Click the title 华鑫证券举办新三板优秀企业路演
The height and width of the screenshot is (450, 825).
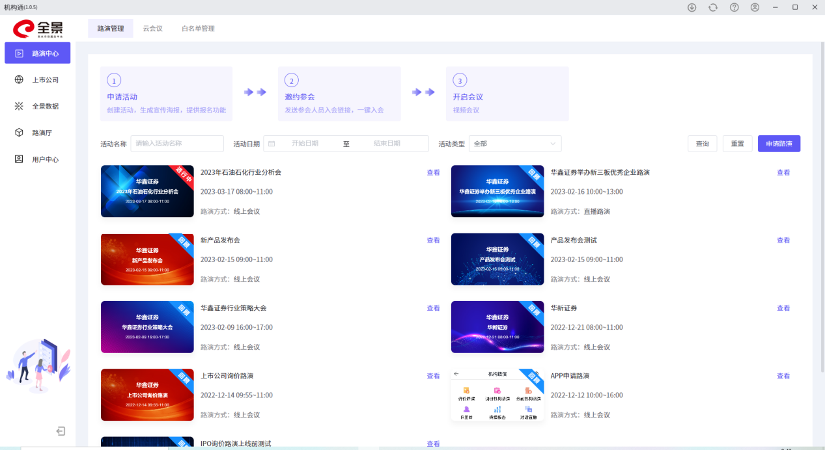pyautogui.click(x=600, y=172)
